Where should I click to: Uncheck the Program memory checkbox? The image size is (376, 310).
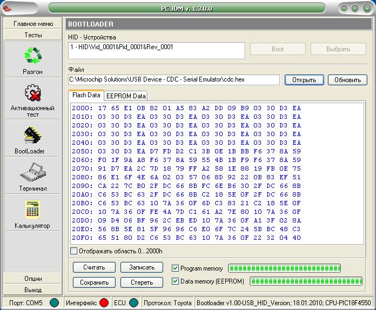(175, 268)
